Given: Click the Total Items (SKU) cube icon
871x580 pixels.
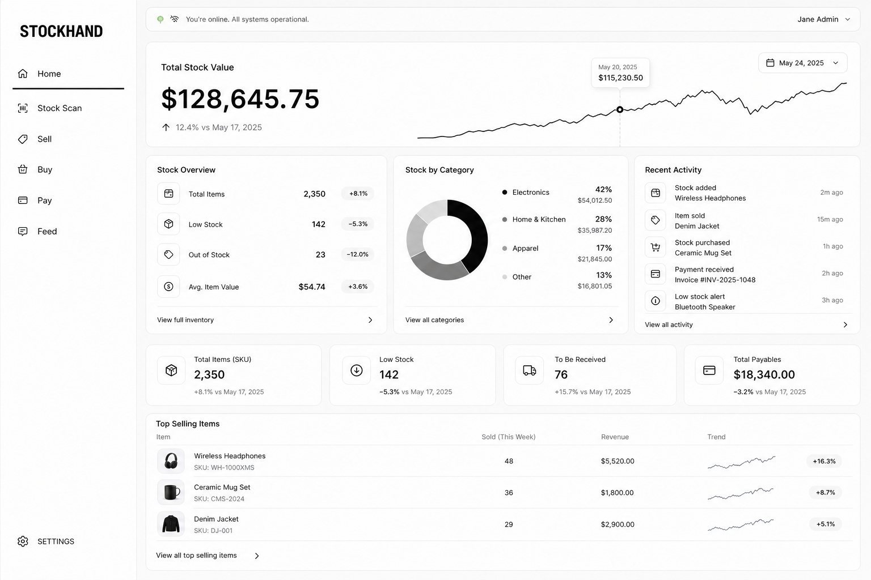Looking at the screenshot, I should [x=171, y=370].
